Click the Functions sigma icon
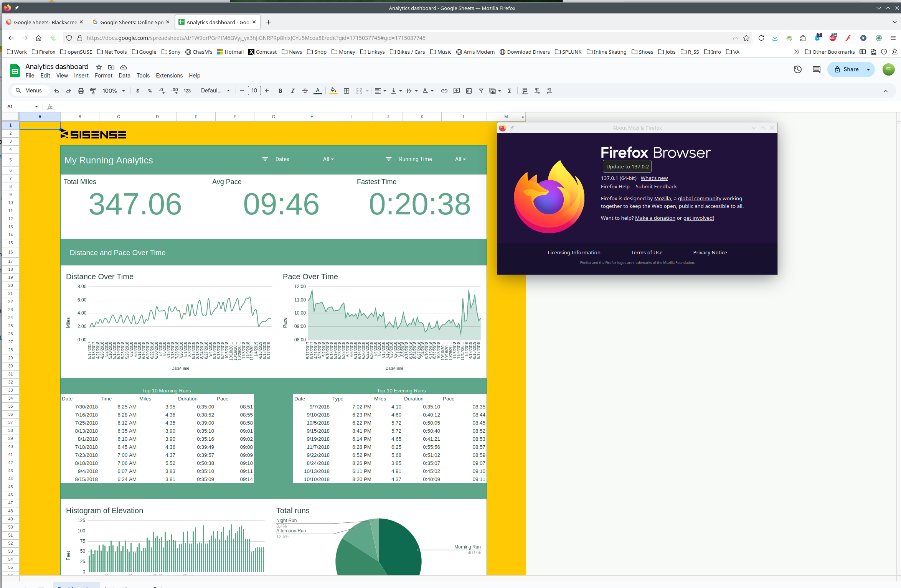Image resolution: width=901 pixels, height=588 pixels. coord(510,91)
